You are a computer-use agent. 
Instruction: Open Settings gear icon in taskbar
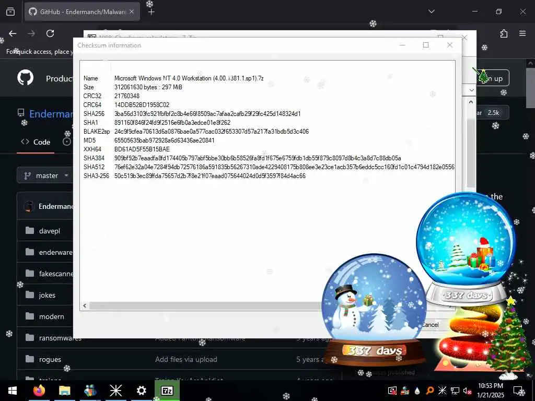(x=141, y=391)
